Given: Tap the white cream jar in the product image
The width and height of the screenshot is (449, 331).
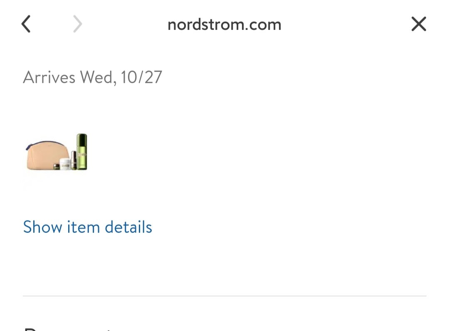Looking at the screenshot, I should [x=65, y=164].
